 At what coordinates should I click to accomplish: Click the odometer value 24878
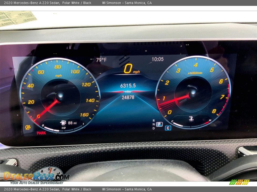click(x=128, y=98)
